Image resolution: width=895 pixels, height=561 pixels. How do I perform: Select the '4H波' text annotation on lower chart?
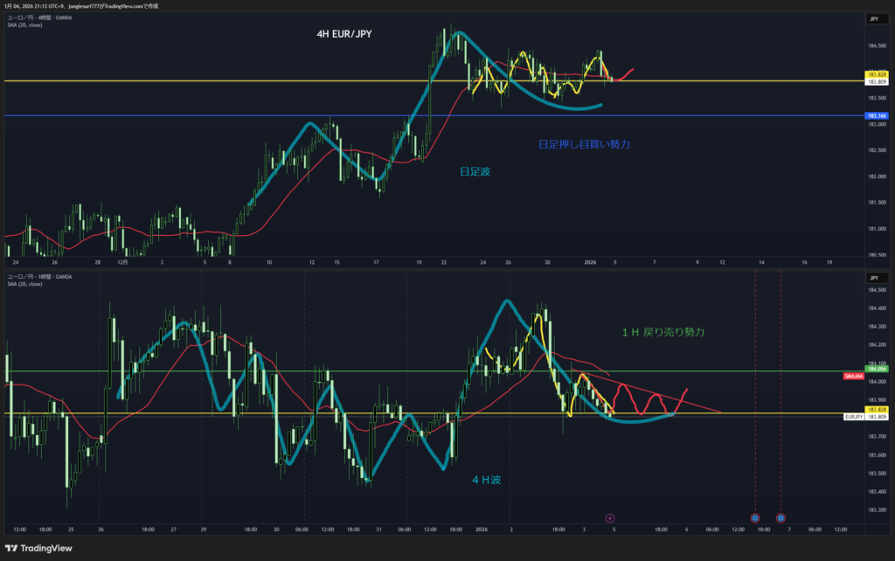[x=487, y=479]
